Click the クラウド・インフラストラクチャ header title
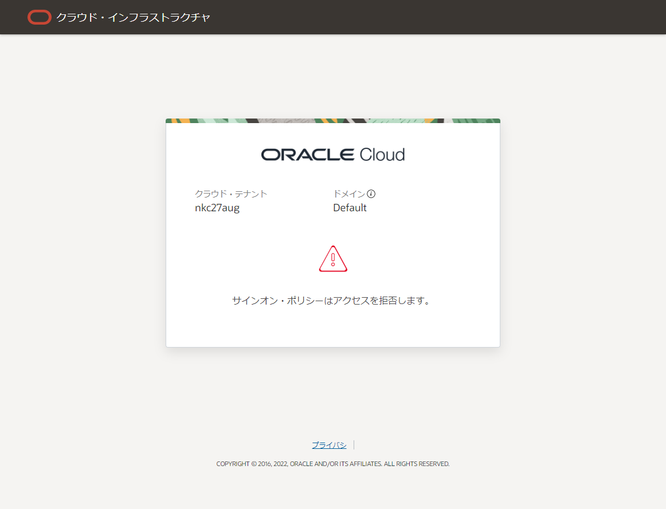The image size is (666, 509). 134,17
